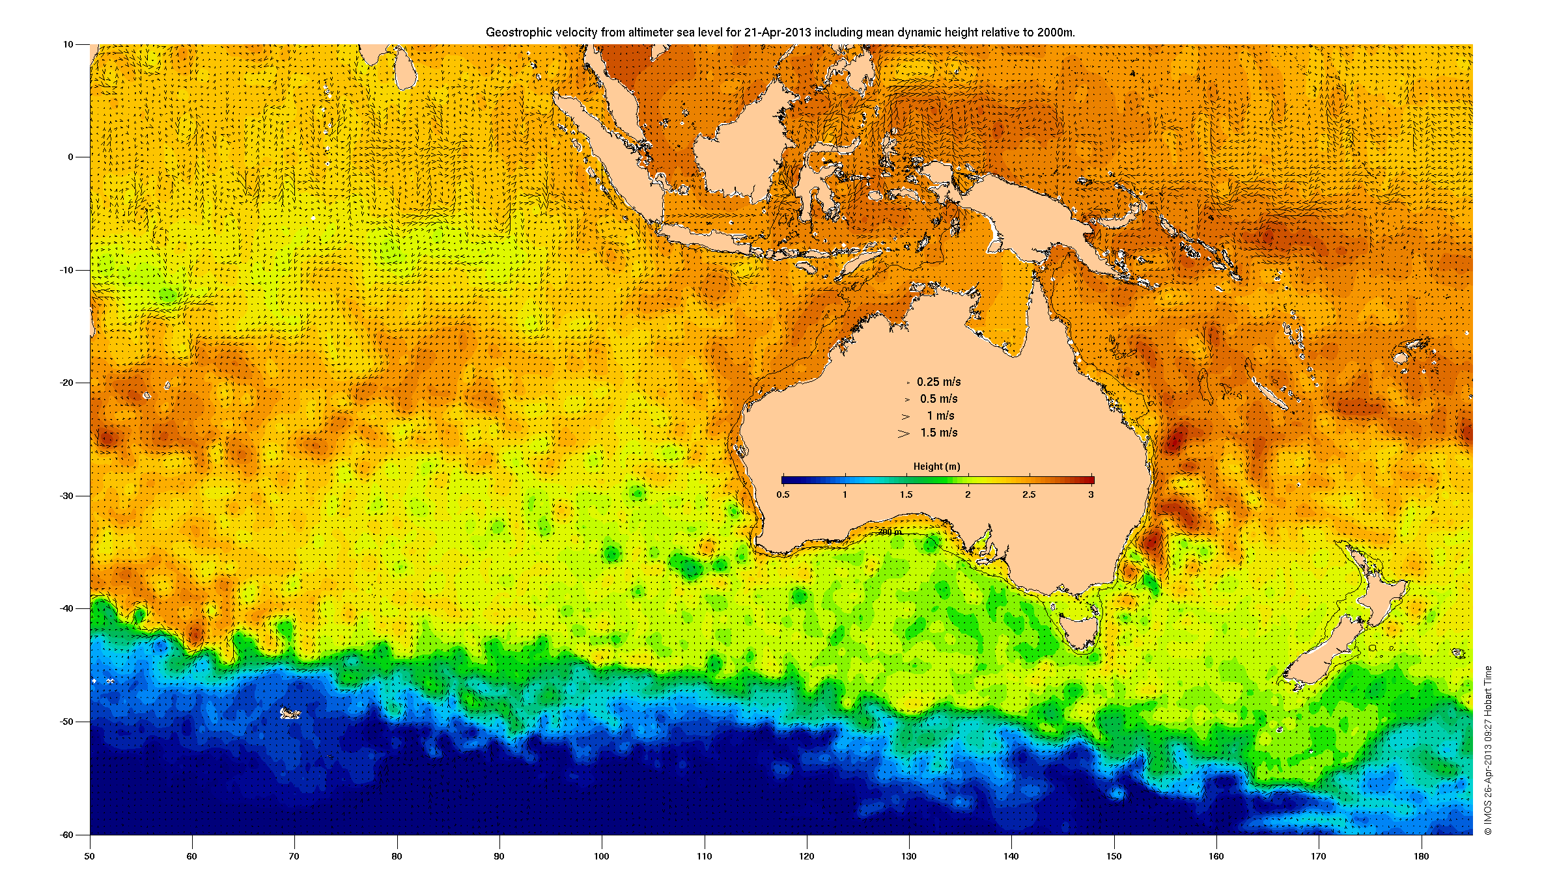
Task: Click the colorbar tick label 1
Action: (x=845, y=494)
